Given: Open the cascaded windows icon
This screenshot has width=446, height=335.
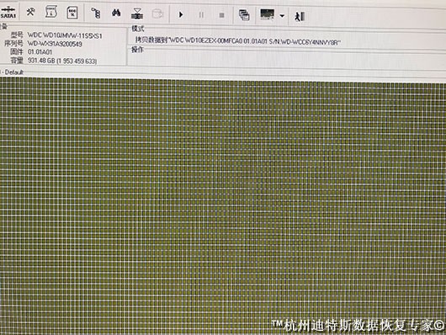Looking at the screenshot, I should click(244, 15).
